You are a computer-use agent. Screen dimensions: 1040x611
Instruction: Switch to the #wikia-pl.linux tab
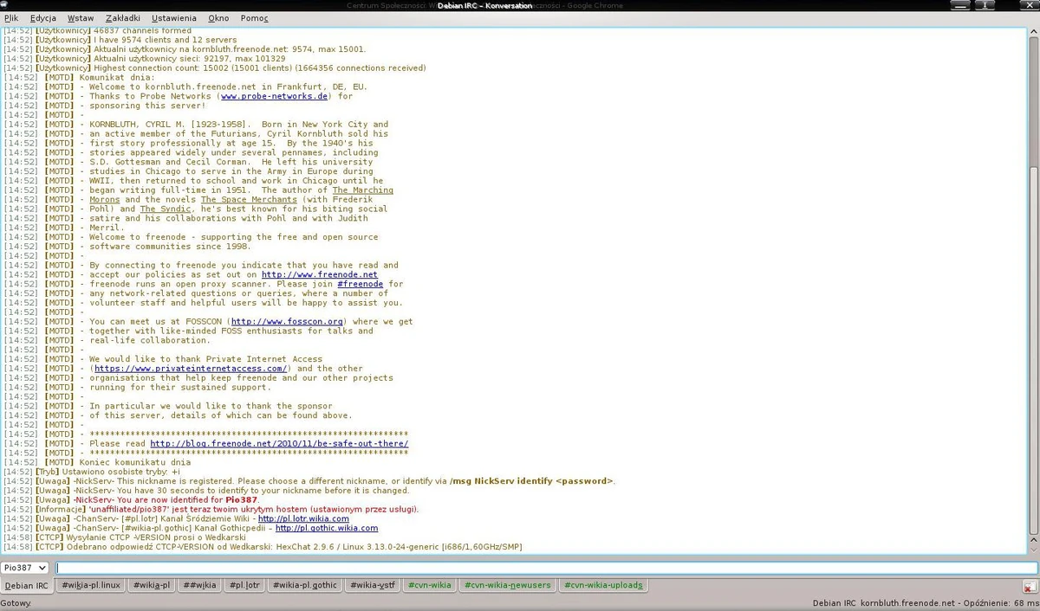point(89,585)
